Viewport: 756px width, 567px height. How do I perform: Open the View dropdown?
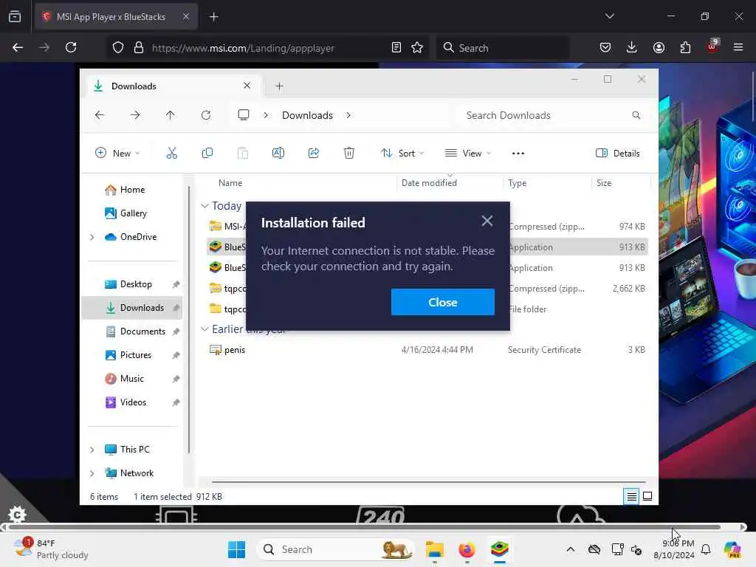[x=467, y=154]
